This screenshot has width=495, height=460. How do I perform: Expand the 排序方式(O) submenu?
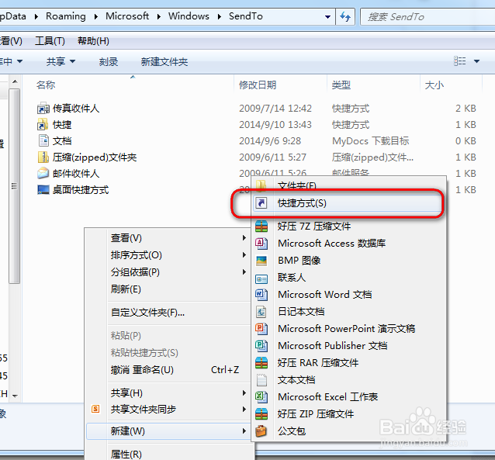pyautogui.click(x=244, y=254)
